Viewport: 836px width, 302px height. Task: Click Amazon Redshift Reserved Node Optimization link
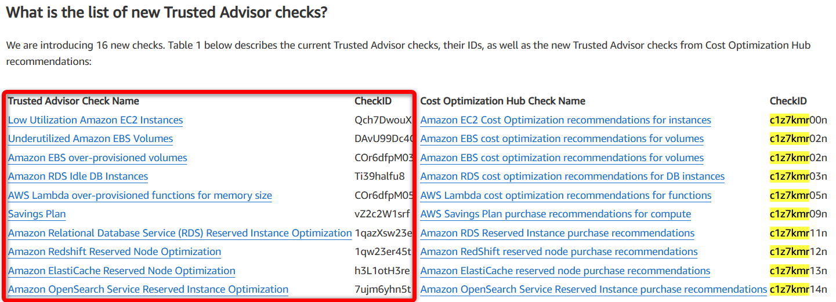114,252
